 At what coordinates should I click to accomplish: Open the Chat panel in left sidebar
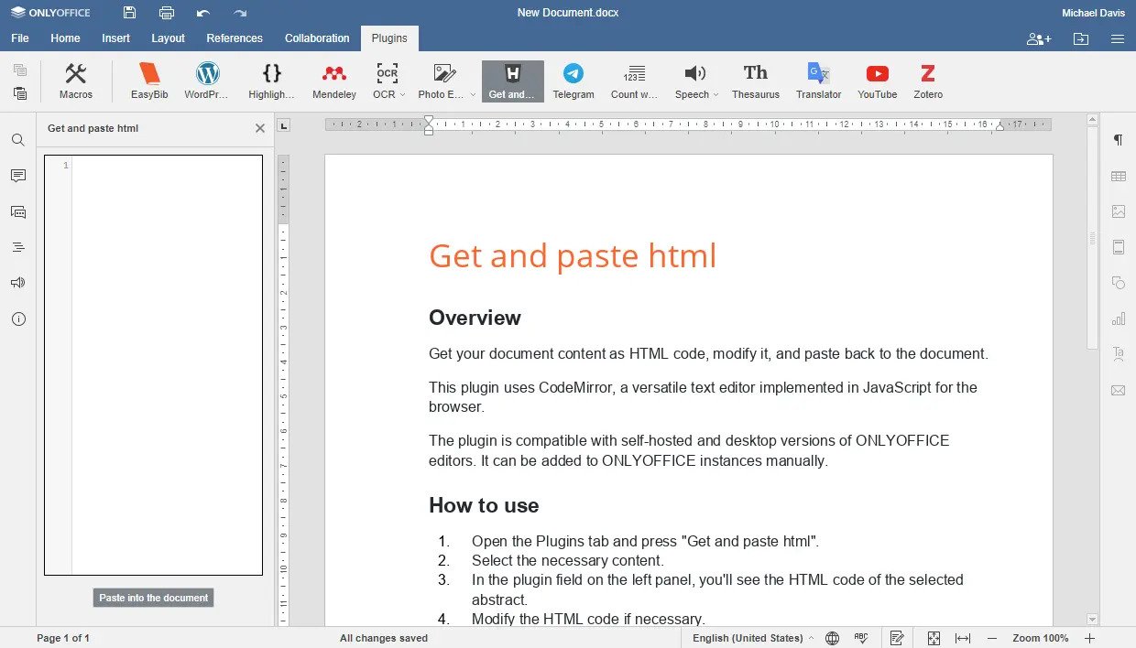point(18,211)
